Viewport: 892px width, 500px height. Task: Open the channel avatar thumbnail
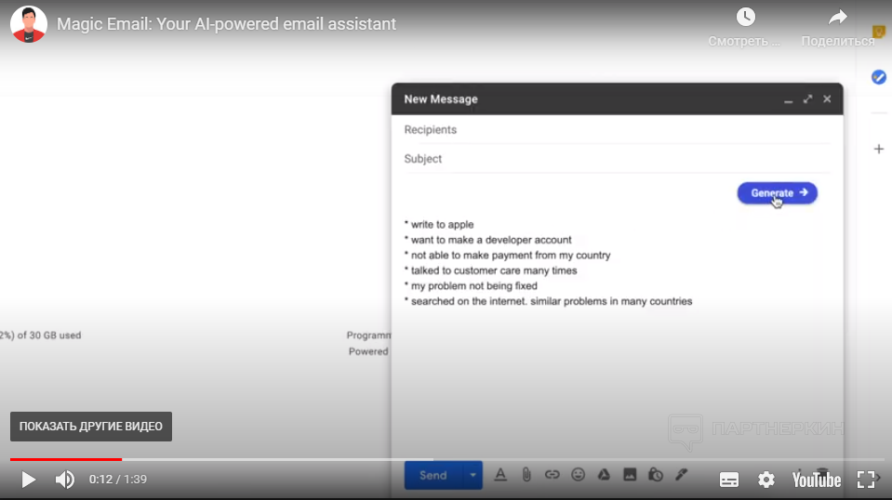click(x=29, y=24)
